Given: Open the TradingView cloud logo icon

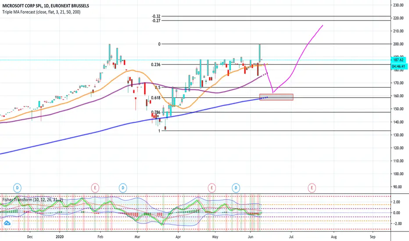Looking at the screenshot, I should point(7,223).
